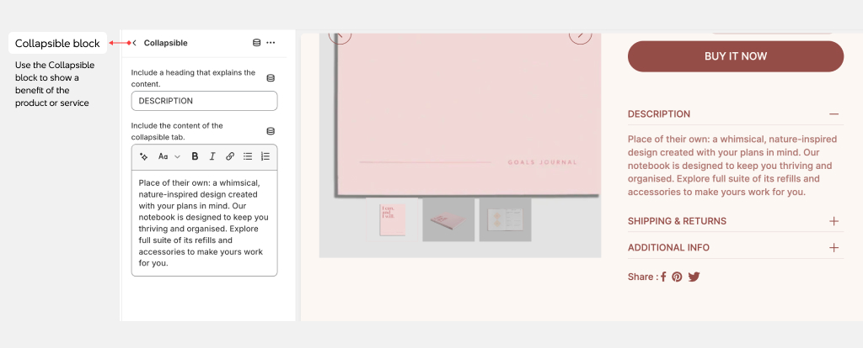Share on Pinterest icon
This screenshot has height=348, width=863.
coord(677,277)
